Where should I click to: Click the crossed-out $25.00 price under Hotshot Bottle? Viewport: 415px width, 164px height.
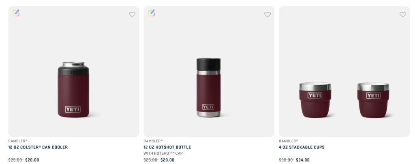pyautogui.click(x=151, y=160)
